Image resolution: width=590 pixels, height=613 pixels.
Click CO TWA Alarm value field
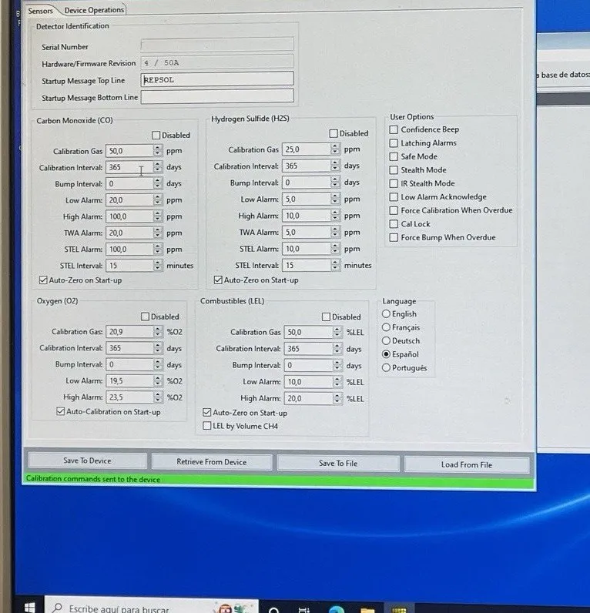click(x=129, y=233)
